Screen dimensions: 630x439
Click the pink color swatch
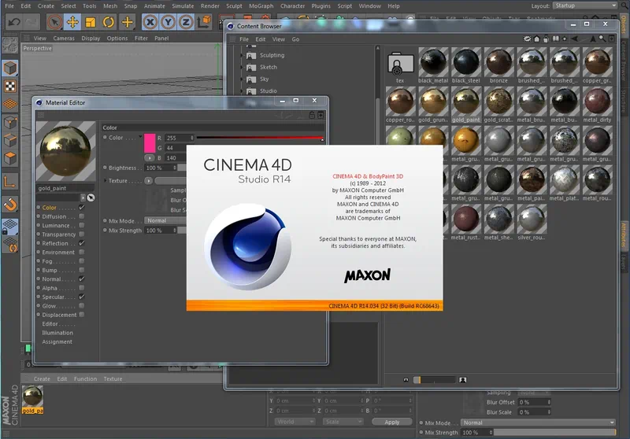pyautogui.click(x=150, y=143)
